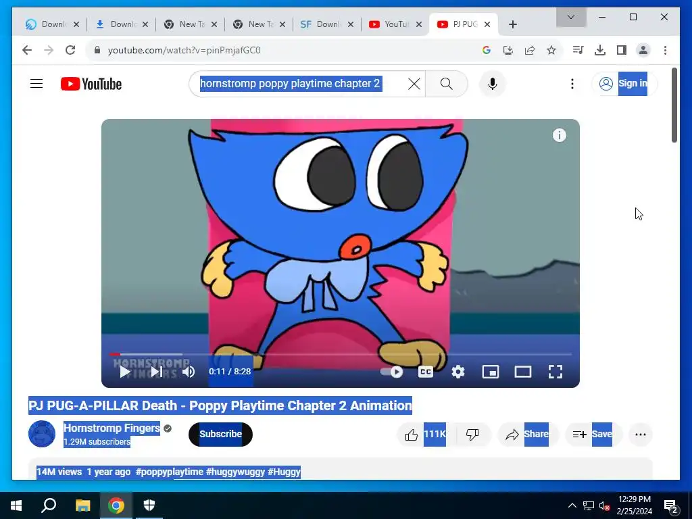Open Chrome profile avatar
Screen dimensions: 692x519
click(x=643, y=50)
